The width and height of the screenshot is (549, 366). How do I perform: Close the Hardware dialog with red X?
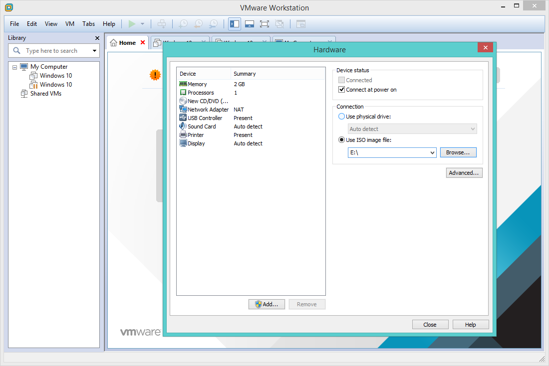click(x=485, y=47)
